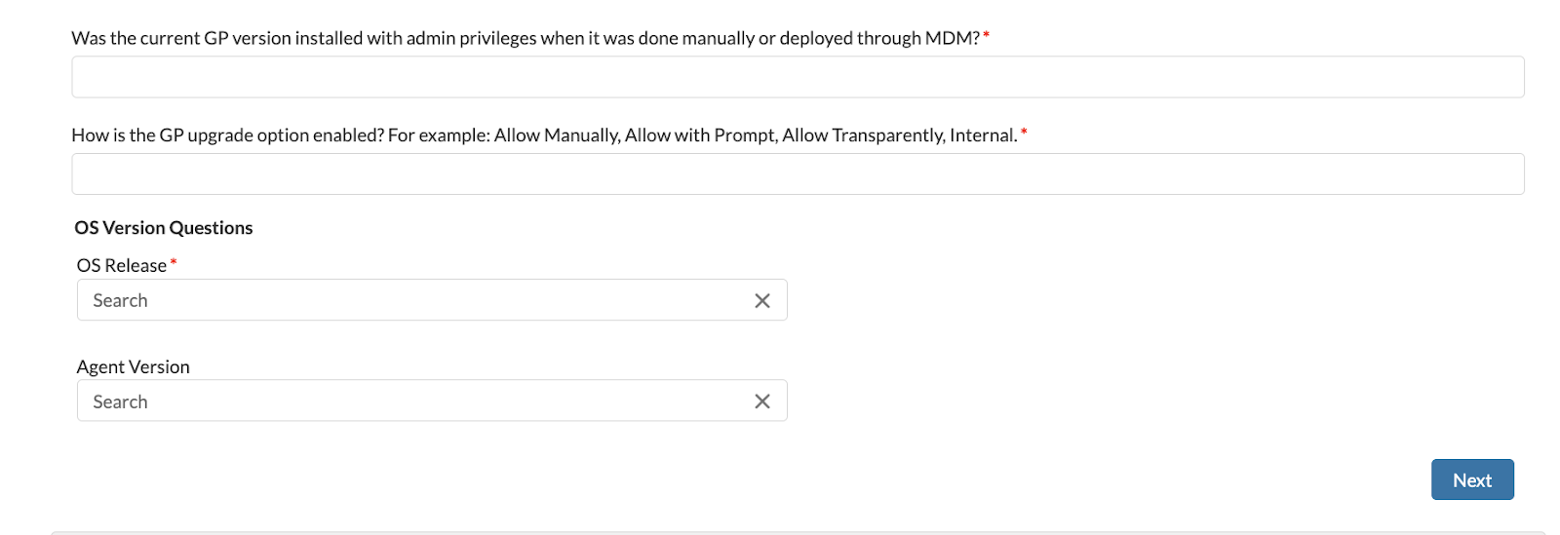Focus the admin privileges answer field
The image size is (1560, 535).
point(797,77)
